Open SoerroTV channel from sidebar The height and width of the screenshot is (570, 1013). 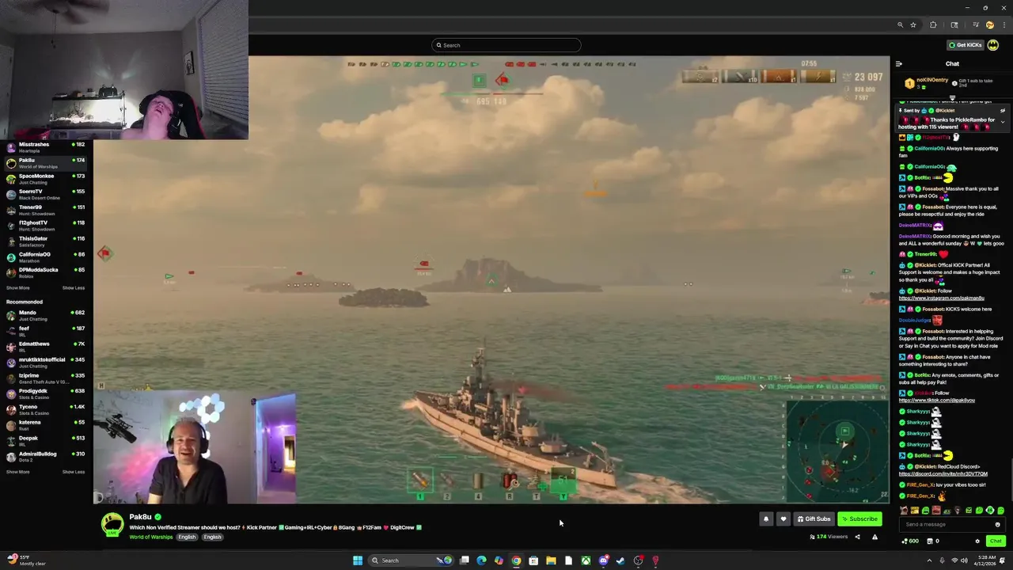[46, 194]
